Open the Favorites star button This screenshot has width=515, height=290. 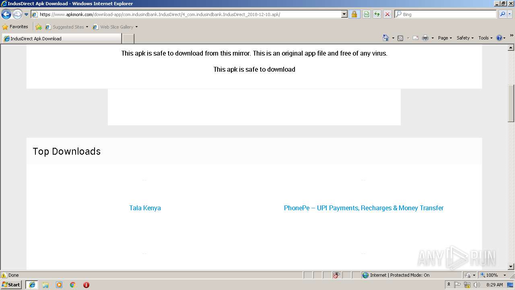click(15, 27)
